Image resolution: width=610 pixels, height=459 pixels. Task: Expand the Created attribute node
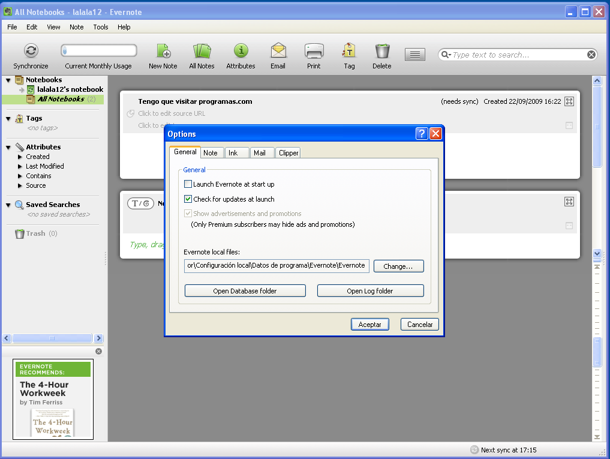(20, 157)
